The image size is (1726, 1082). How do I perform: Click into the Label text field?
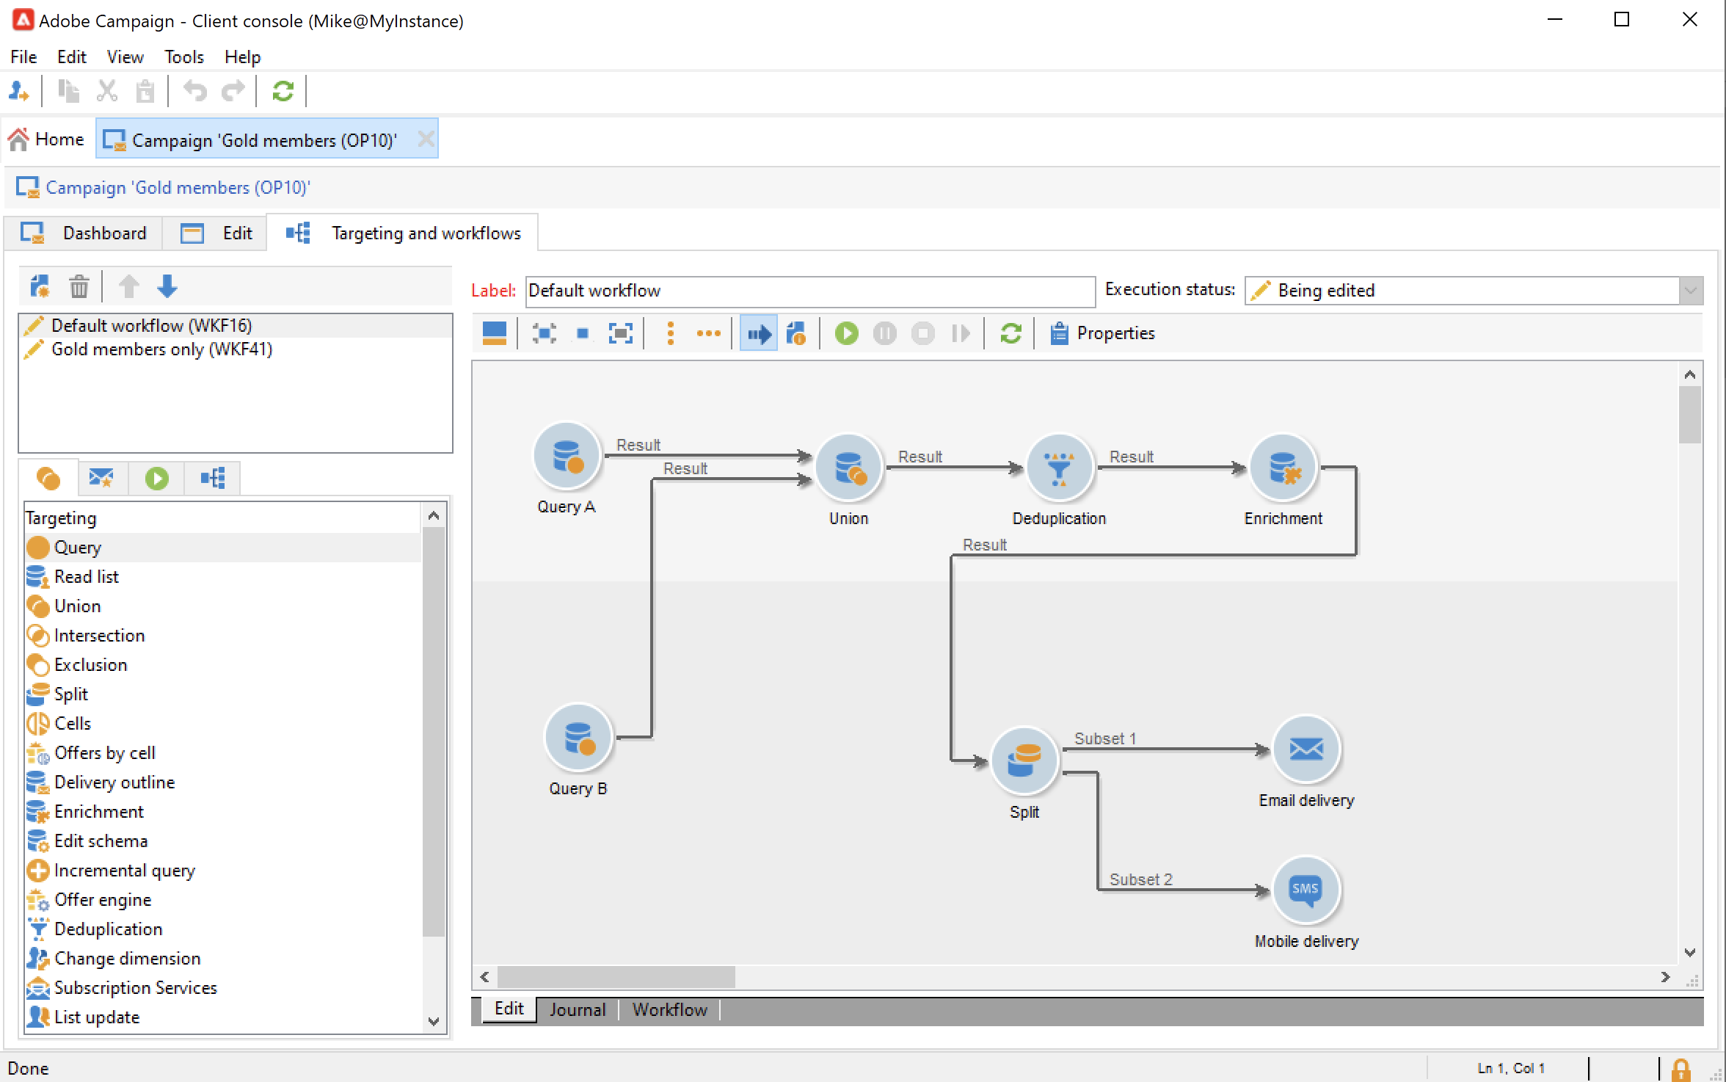[x=809, y=291]
